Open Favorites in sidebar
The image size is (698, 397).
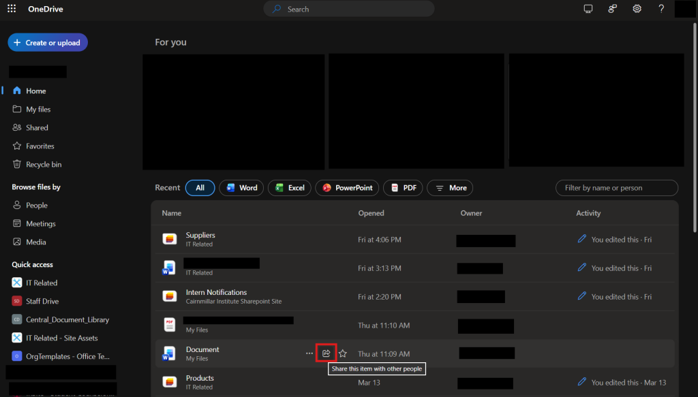(x=40, y=146)
